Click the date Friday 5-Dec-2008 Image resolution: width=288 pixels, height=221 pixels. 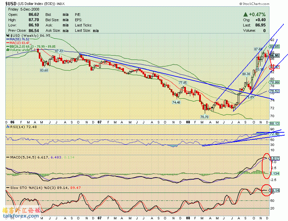coord(24,9)
